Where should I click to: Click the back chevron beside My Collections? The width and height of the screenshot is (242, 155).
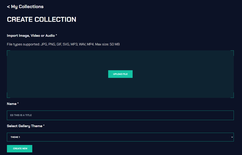[x=8, y=6]
